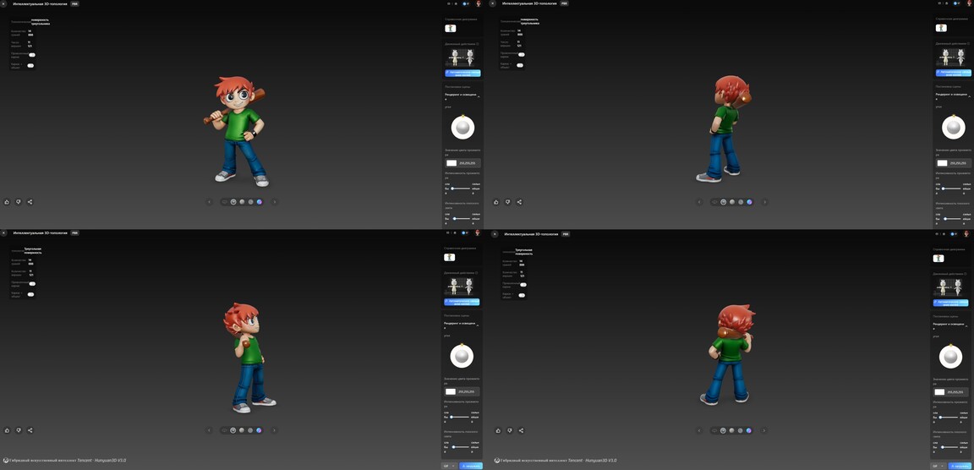This screenshot has height=470, width=974.
Task: Open white light color swatch in front-view screenshot
Action: tap(451, 163)
